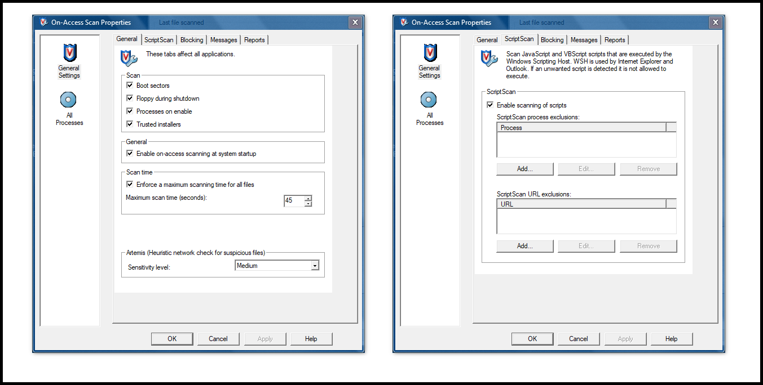Open Help from the ScriptScan-tab dialog
This screenshot has height=385, width=763.
(x=671, y=339)
